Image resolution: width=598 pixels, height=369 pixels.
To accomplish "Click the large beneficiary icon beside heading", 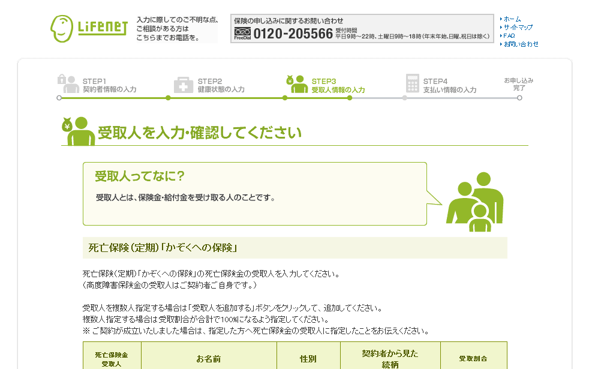I will tap(78, 131).
